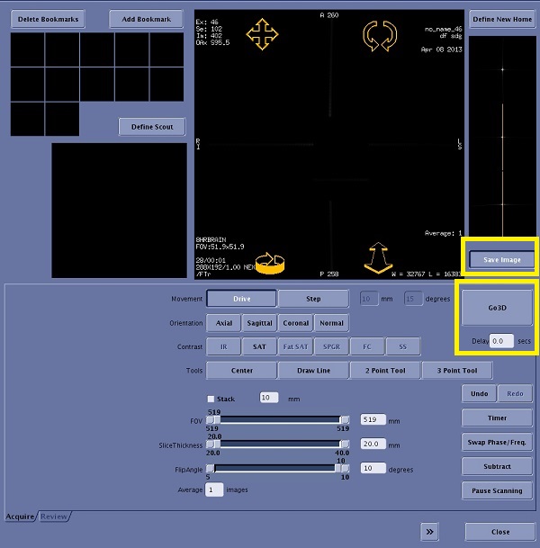Click the Pause Scanning button
The image size is (540, 548).
click(498, 491)
